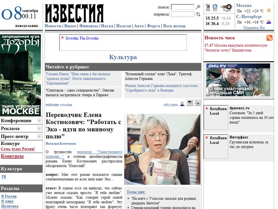Click the Темы дня link
The height and width of the screenshot is (209, 278).
coord(136,192)
